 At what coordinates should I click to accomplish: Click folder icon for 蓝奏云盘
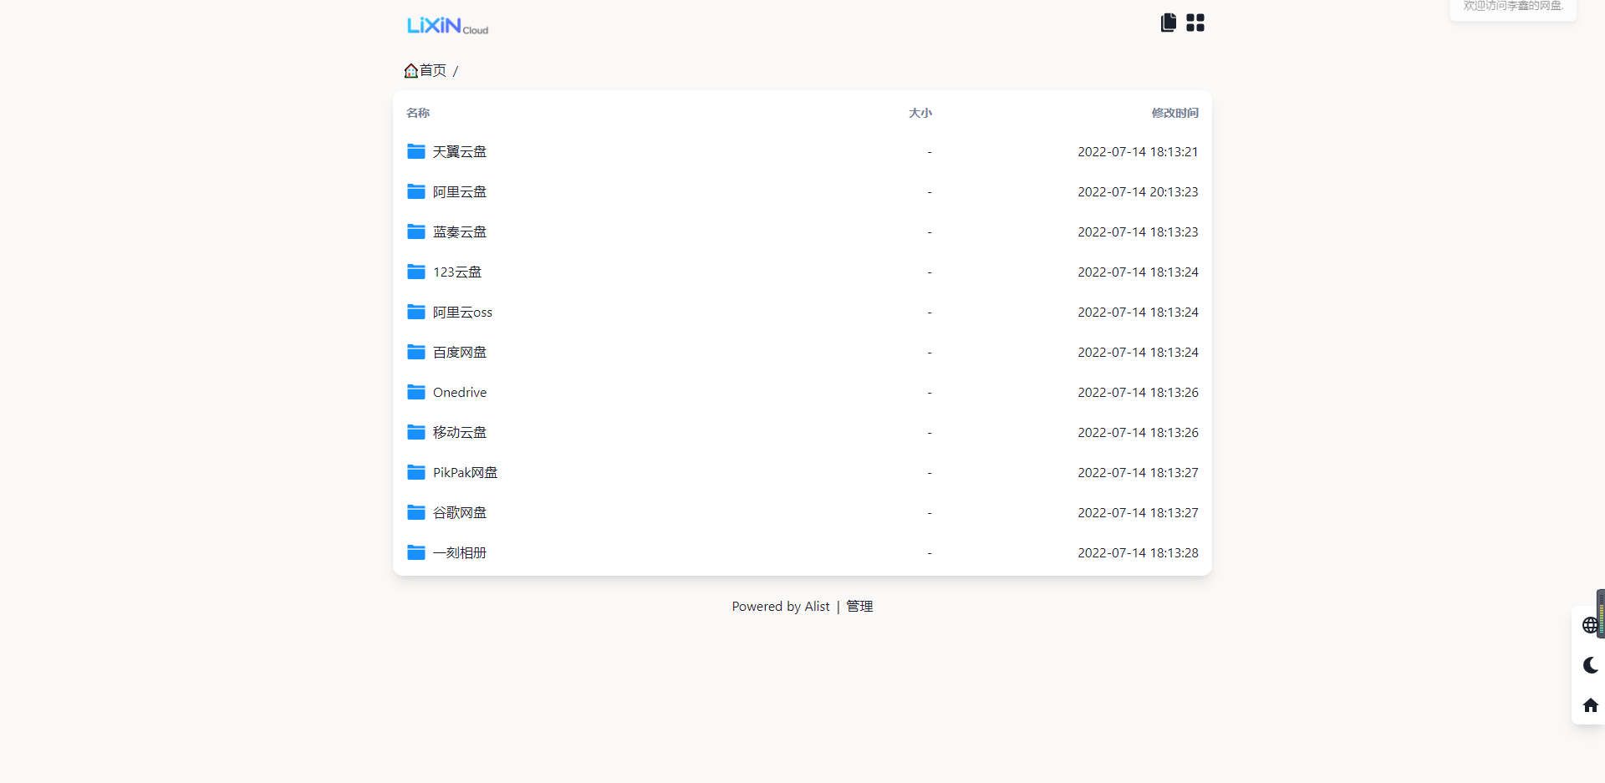point(416,231)
